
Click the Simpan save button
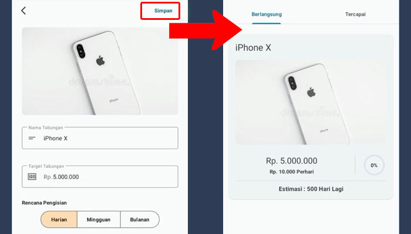[163, 11]
